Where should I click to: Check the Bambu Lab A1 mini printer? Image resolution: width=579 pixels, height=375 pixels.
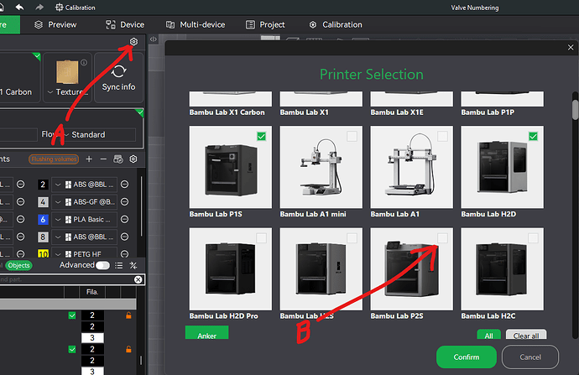[352, 137]
